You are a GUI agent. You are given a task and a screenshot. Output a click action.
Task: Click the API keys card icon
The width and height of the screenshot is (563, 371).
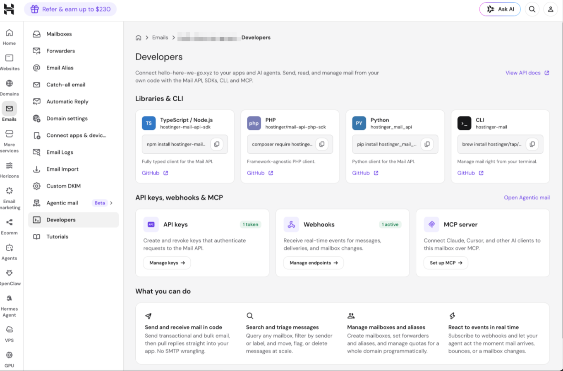point(151,224)
